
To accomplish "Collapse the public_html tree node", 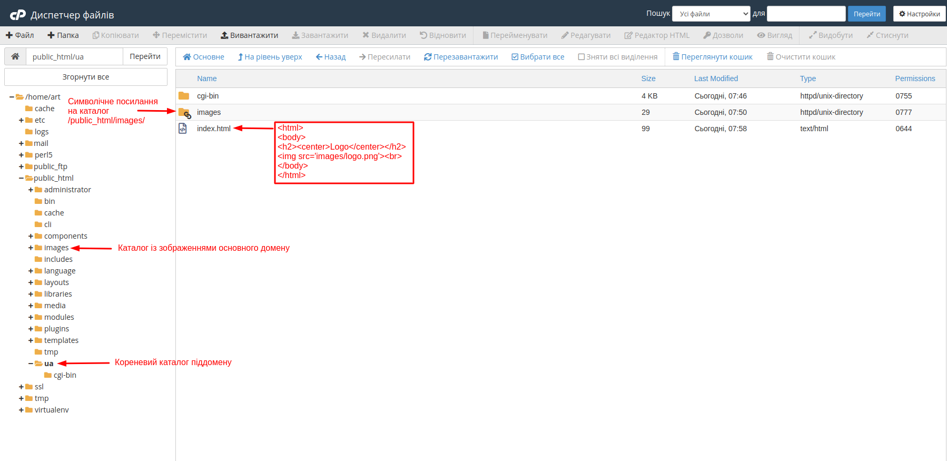I will pyautogui.click(x=22, y=178).
